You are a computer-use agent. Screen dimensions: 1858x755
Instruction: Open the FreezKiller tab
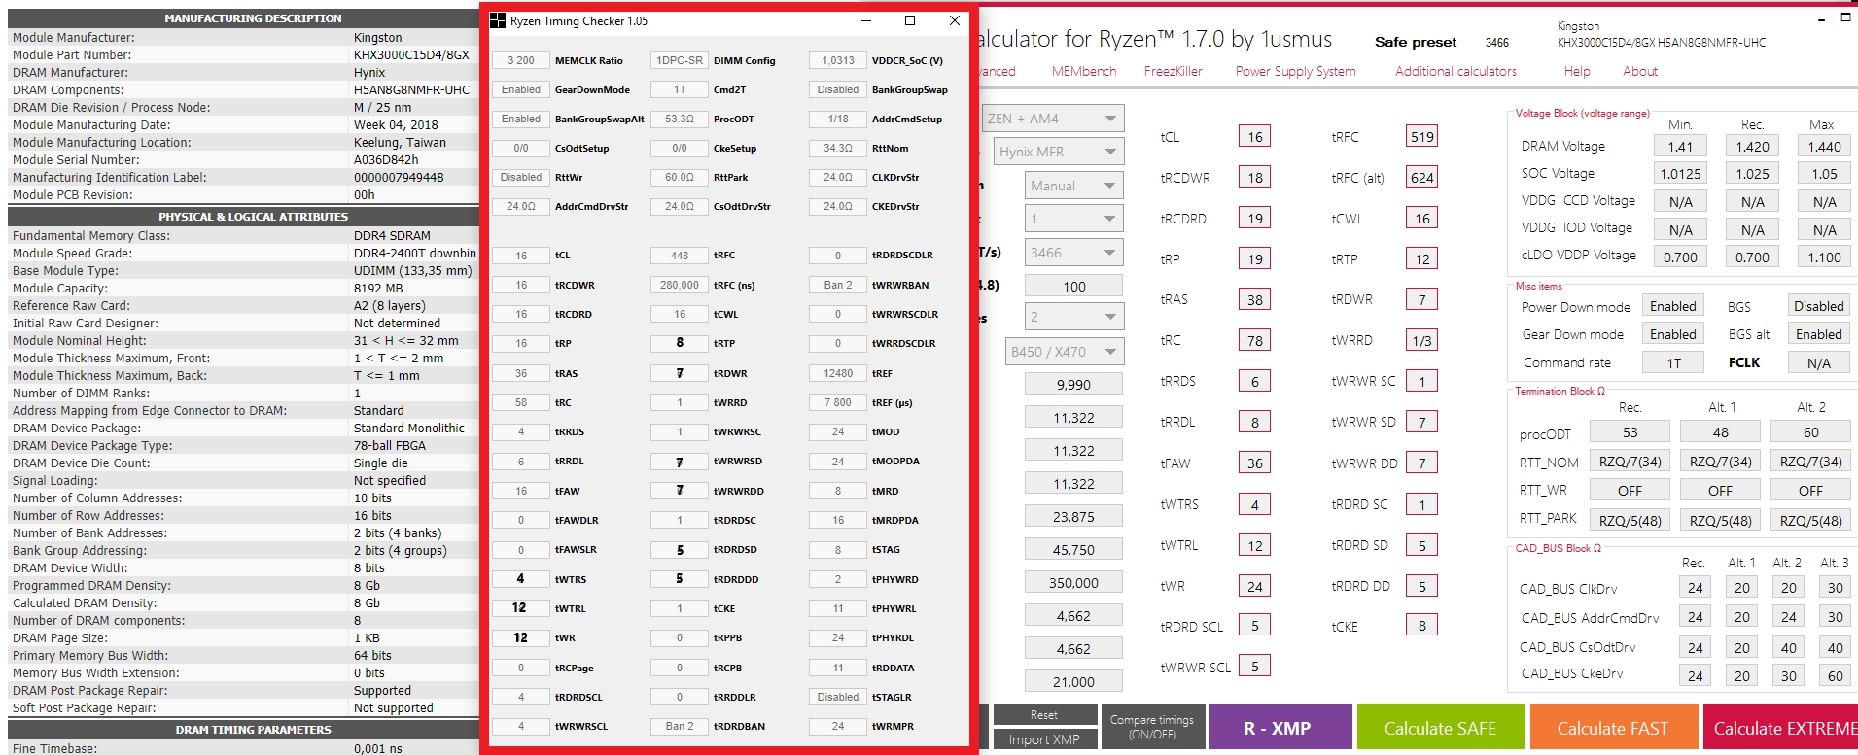click(x=1174, y=71)
